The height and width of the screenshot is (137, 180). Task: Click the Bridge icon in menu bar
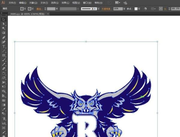point(109,3)
